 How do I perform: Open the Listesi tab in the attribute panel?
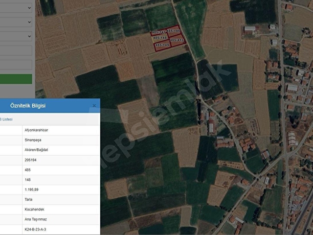click(x=6, y=119)
